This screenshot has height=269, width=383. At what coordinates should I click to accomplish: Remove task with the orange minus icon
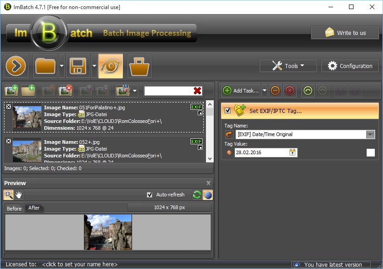[275, 91]
